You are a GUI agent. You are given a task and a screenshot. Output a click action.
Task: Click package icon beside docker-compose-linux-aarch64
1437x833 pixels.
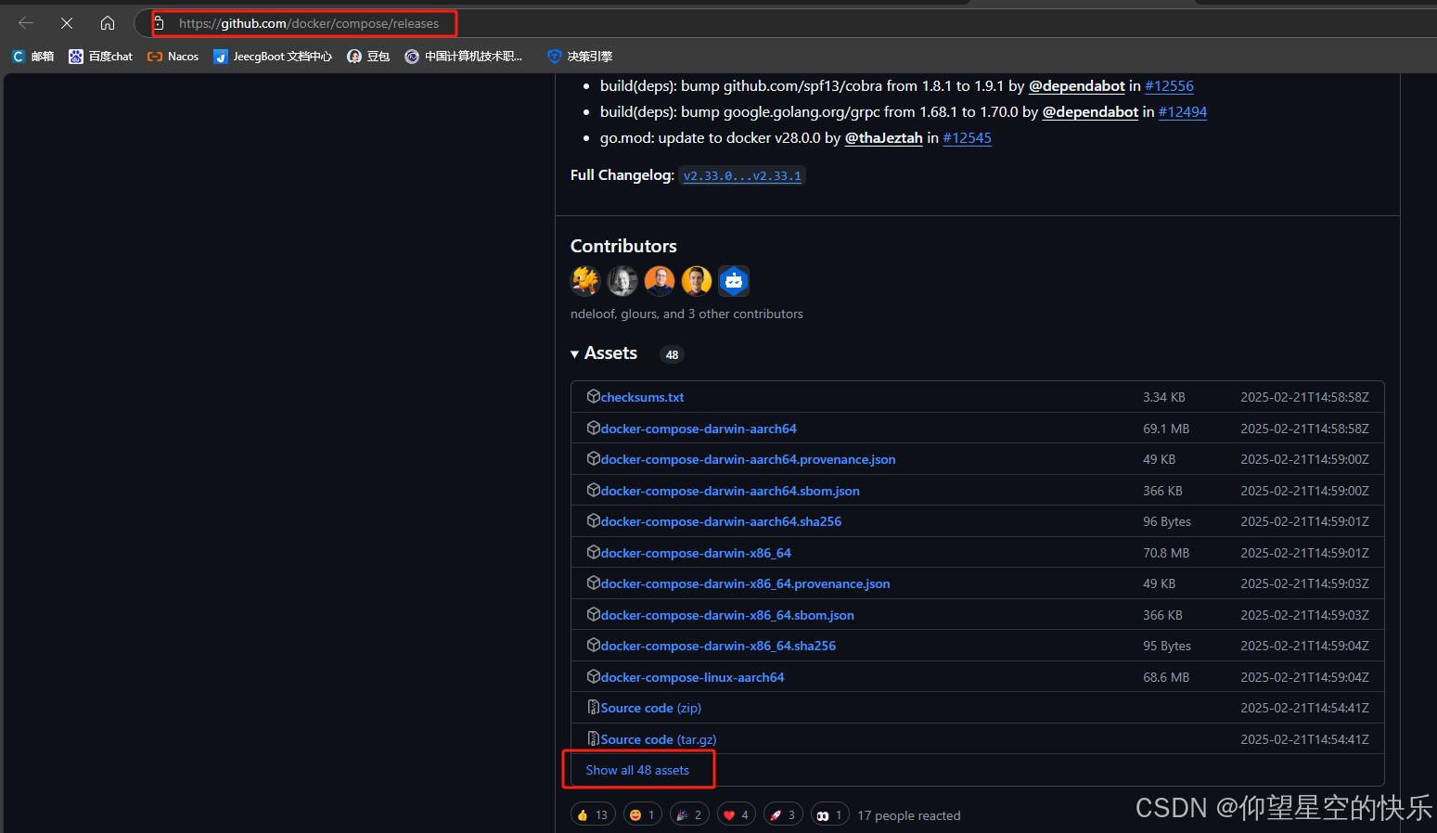594,676
